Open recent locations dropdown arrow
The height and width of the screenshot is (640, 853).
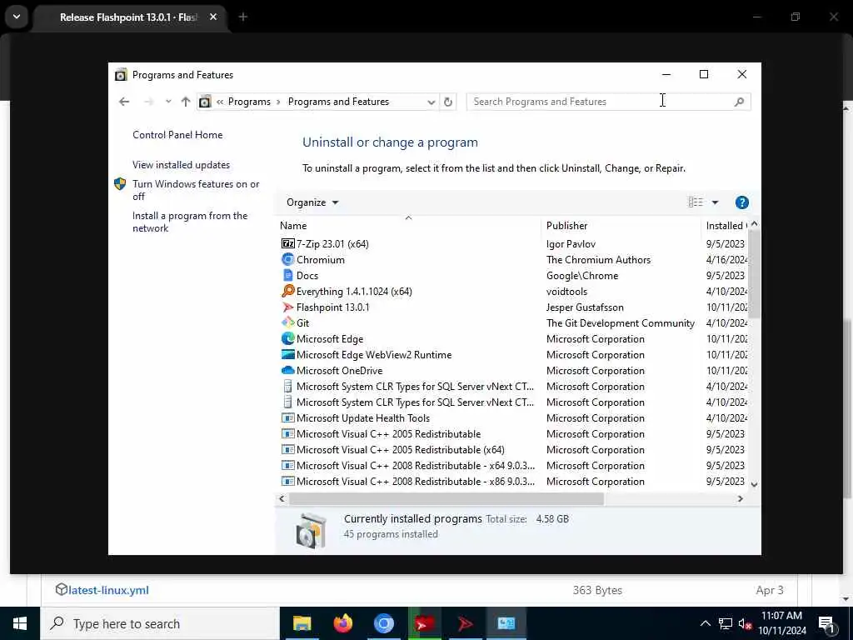click(168, 102)
